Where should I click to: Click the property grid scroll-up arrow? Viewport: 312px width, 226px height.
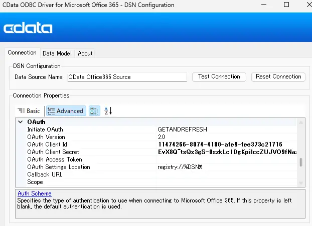301,122
